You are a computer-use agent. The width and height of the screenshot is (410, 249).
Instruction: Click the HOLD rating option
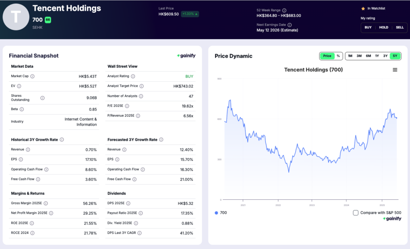point(384,28)
